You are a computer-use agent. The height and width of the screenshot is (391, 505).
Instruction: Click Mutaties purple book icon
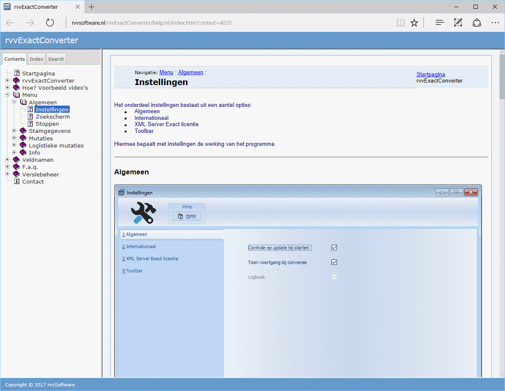pyautogui.click(x=23, y=138)
